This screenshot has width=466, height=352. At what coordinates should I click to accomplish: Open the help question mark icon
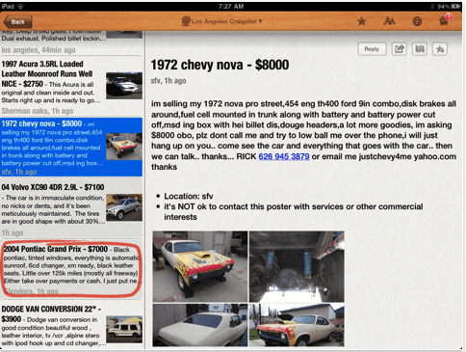[x=417, y=21]
